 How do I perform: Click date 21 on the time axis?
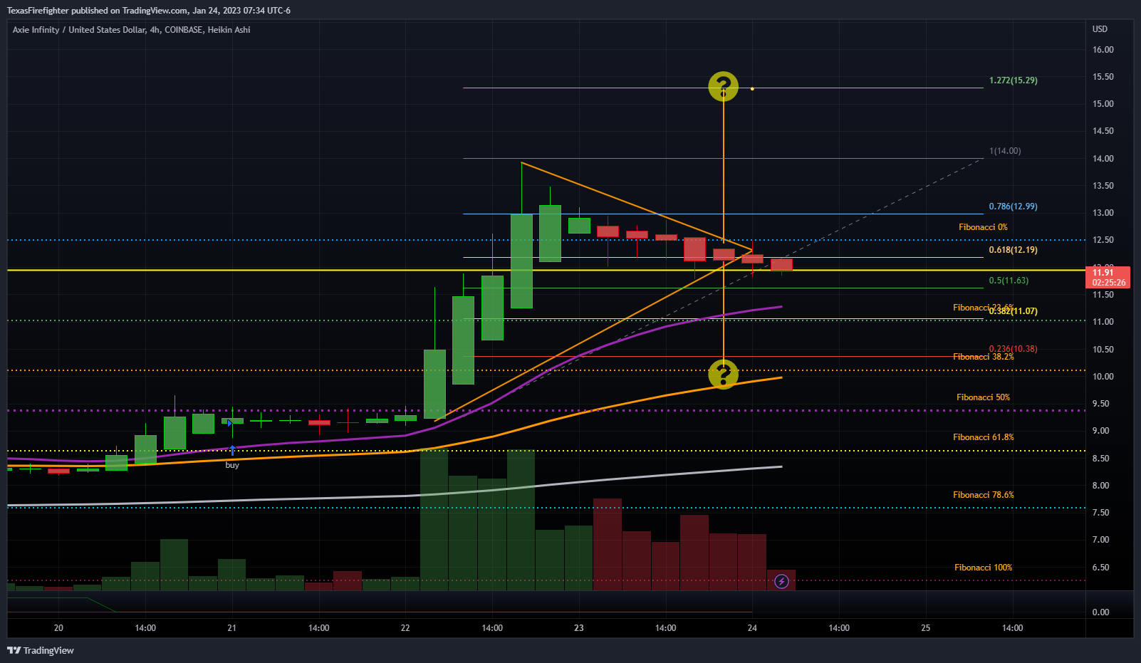(231, 628)
